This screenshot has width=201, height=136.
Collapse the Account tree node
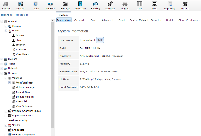(2, 21)
